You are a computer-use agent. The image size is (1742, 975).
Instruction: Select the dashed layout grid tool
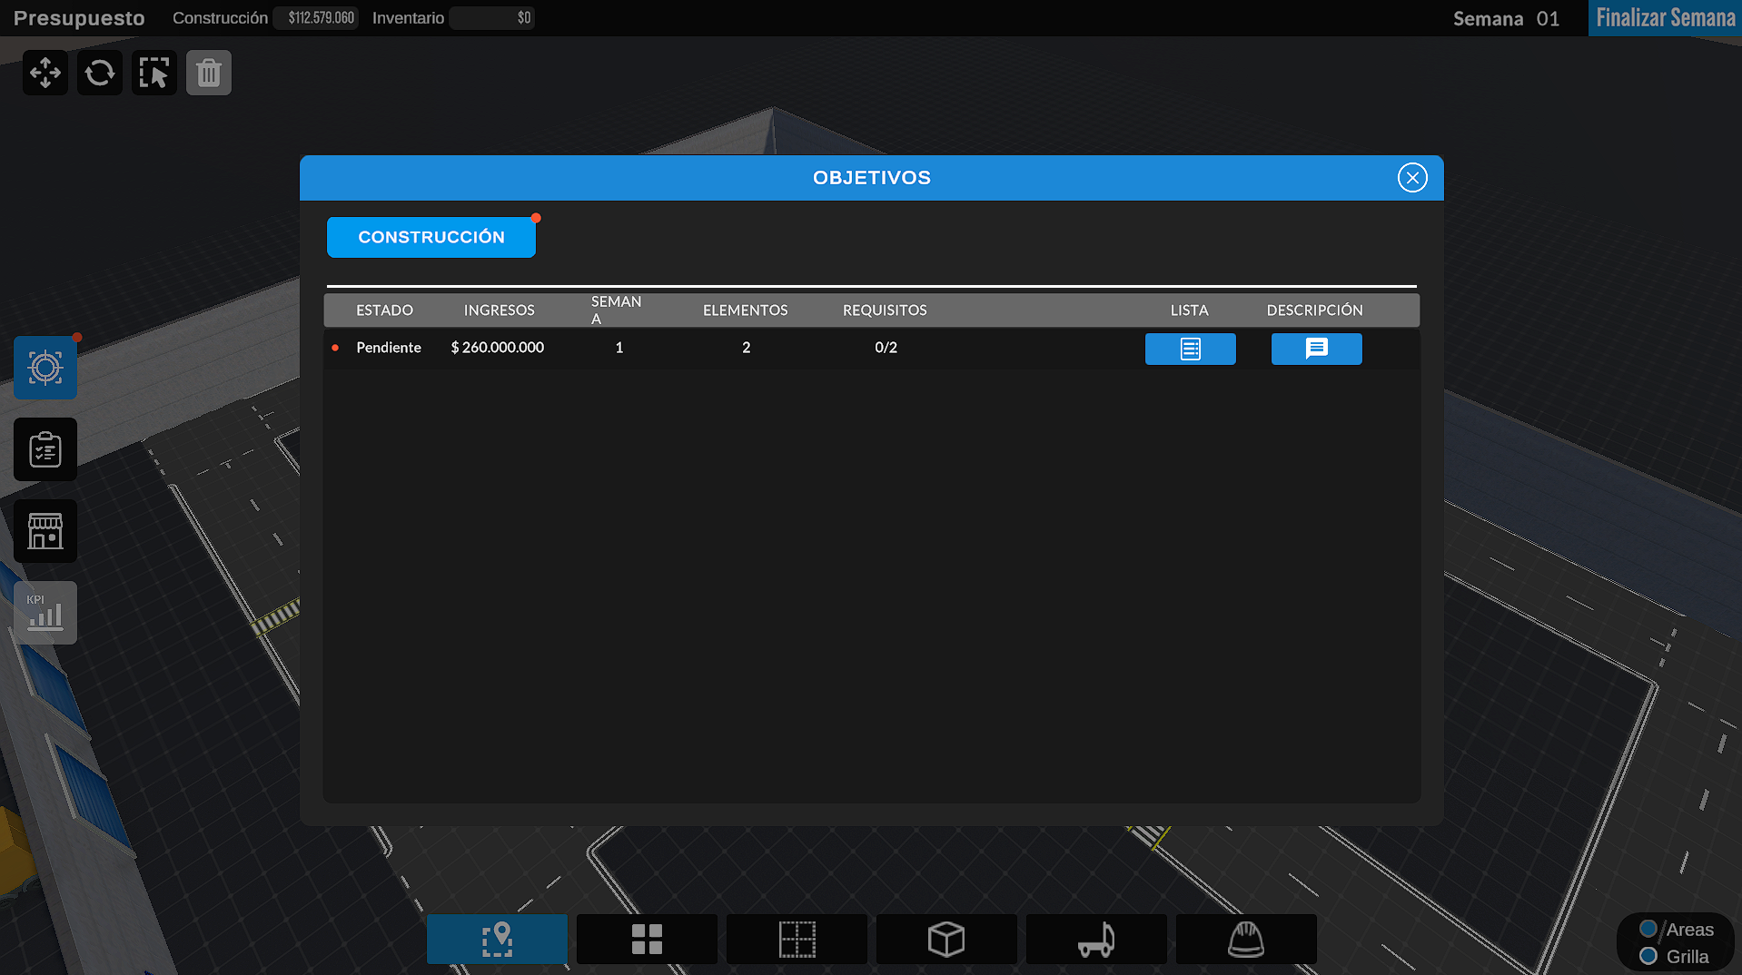[x=797, y=940]
